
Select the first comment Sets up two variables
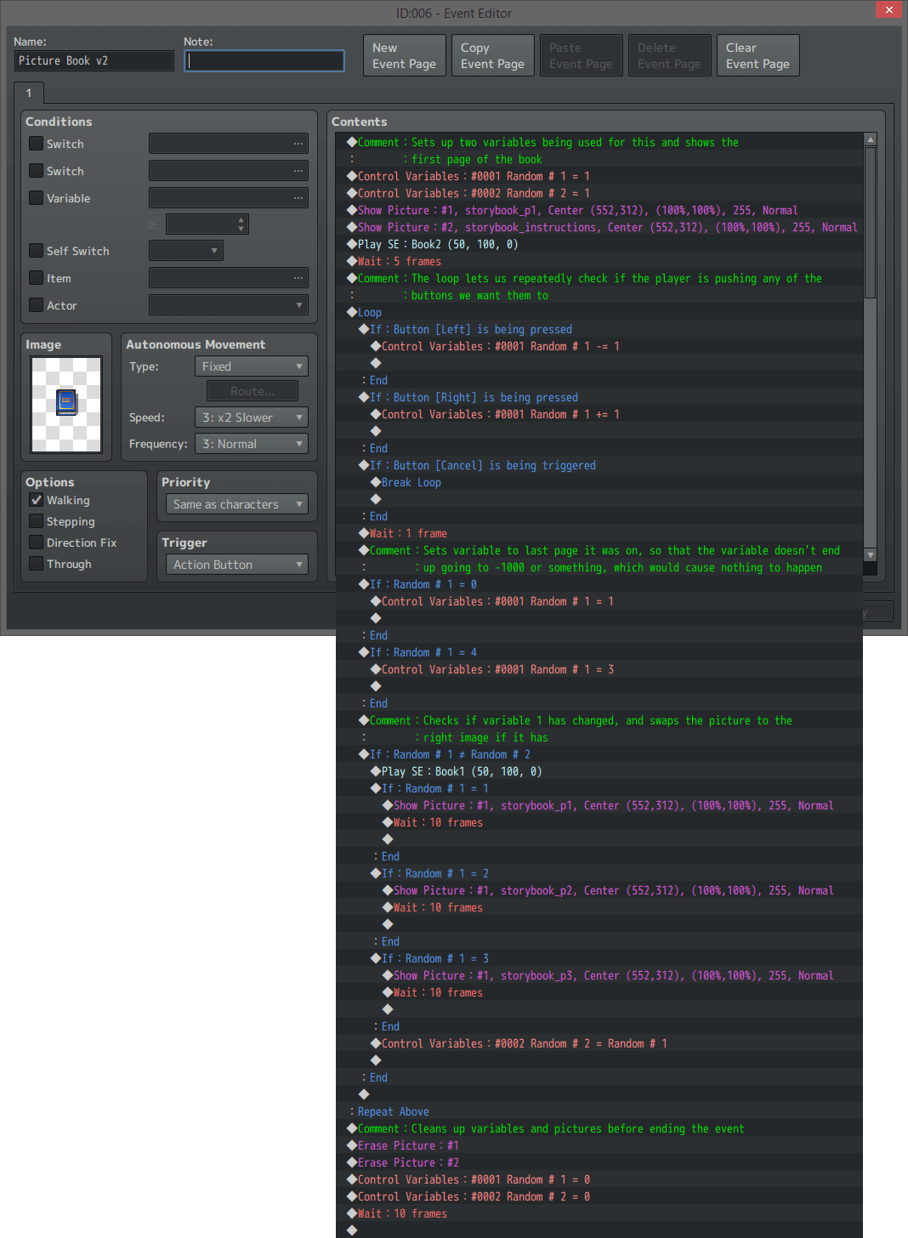(x=599, y=150)
